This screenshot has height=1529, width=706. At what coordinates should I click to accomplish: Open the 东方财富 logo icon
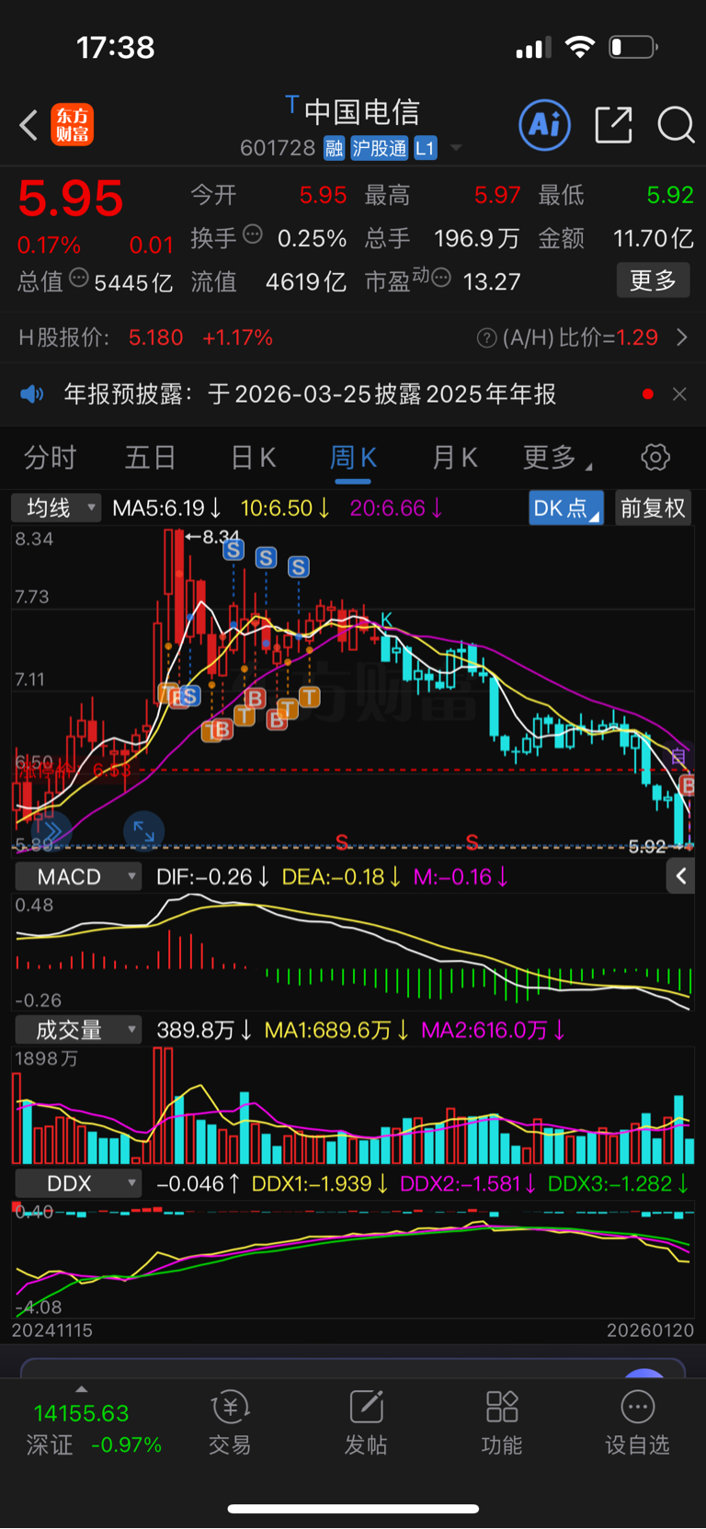(x=72, y=125)
